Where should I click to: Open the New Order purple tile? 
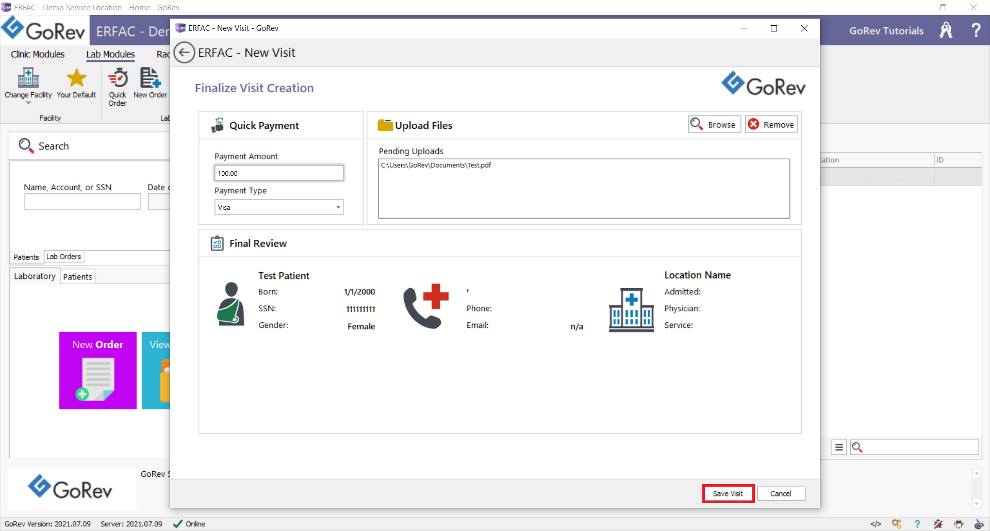[98, 371]
